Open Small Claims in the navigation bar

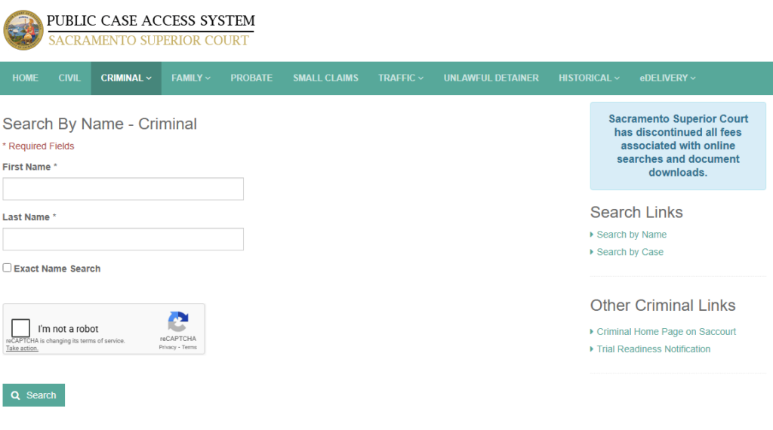coord(325,78)
